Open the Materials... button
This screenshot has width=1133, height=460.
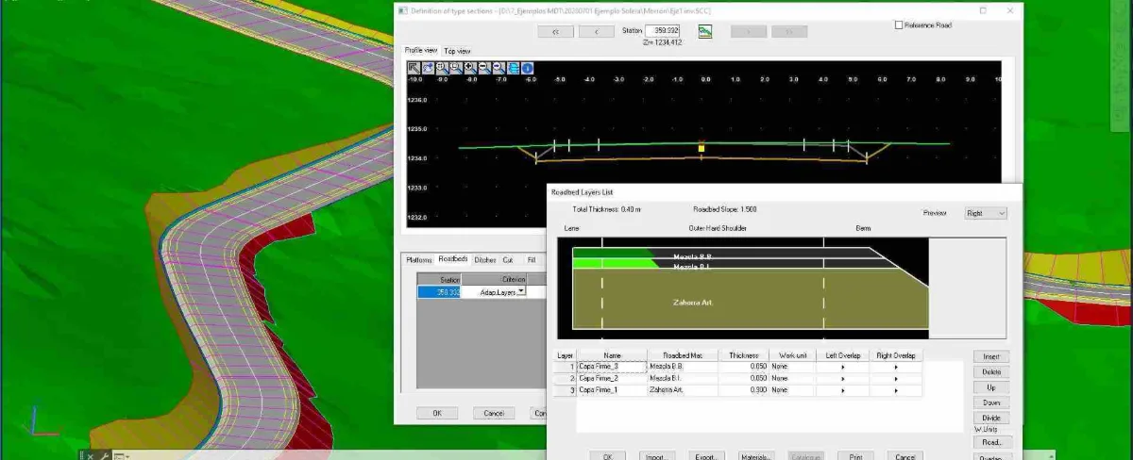pyautogui.click(x=755, y=456)
